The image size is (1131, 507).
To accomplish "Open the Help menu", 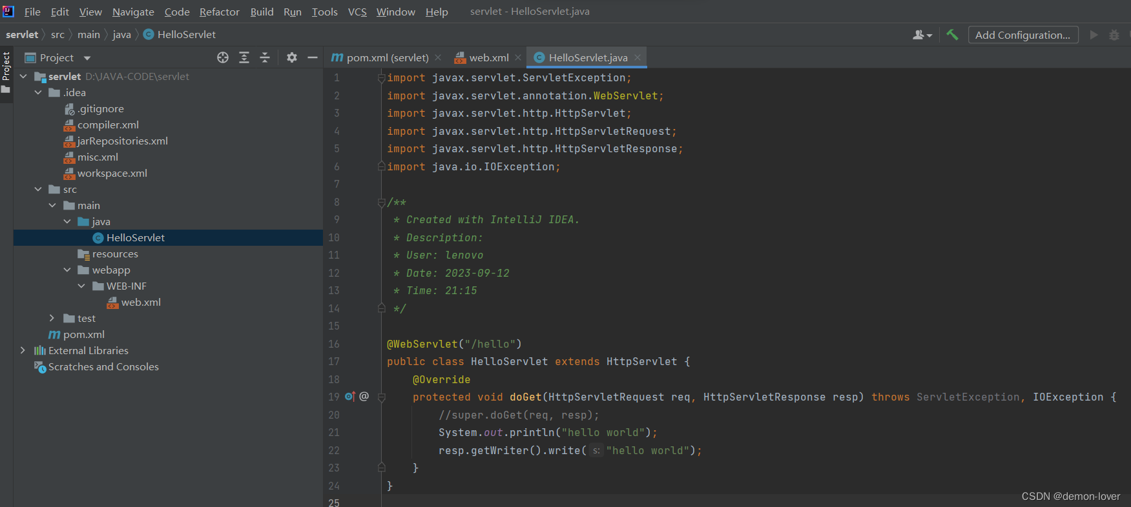I will (437, 12).
